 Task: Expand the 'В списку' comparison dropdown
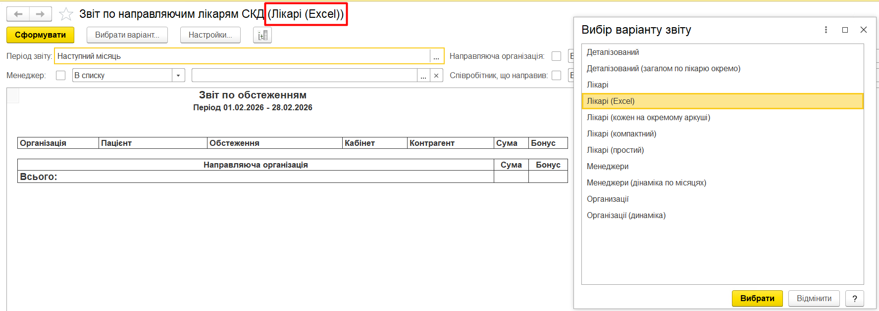[x=178, y=76]
